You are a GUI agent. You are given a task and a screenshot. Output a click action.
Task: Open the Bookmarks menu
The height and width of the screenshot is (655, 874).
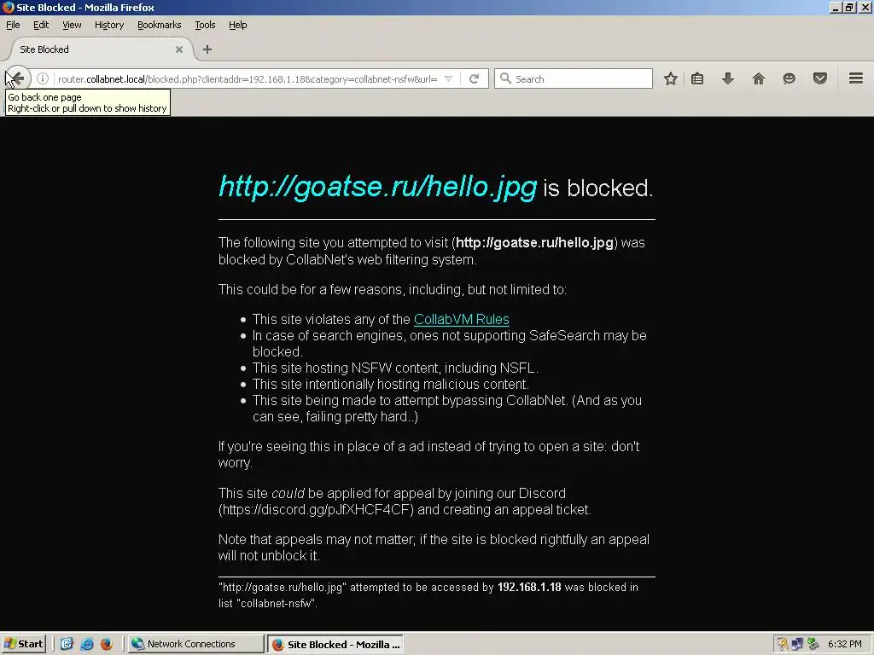(160, 25)
